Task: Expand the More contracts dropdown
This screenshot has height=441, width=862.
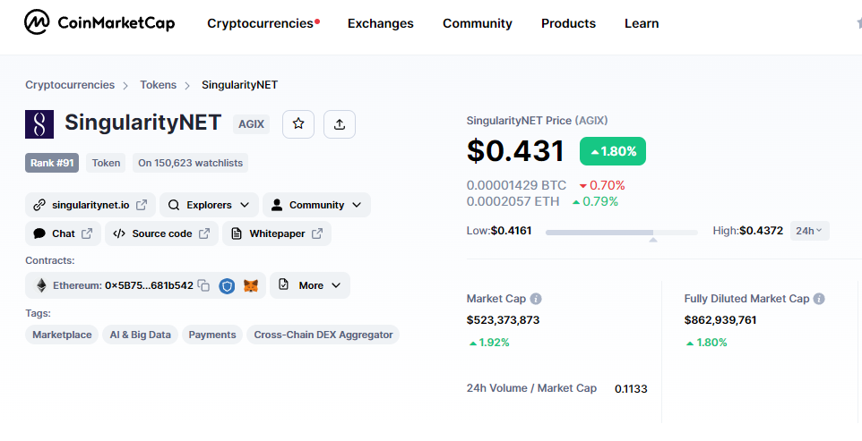Action: [x=310, y=285]
